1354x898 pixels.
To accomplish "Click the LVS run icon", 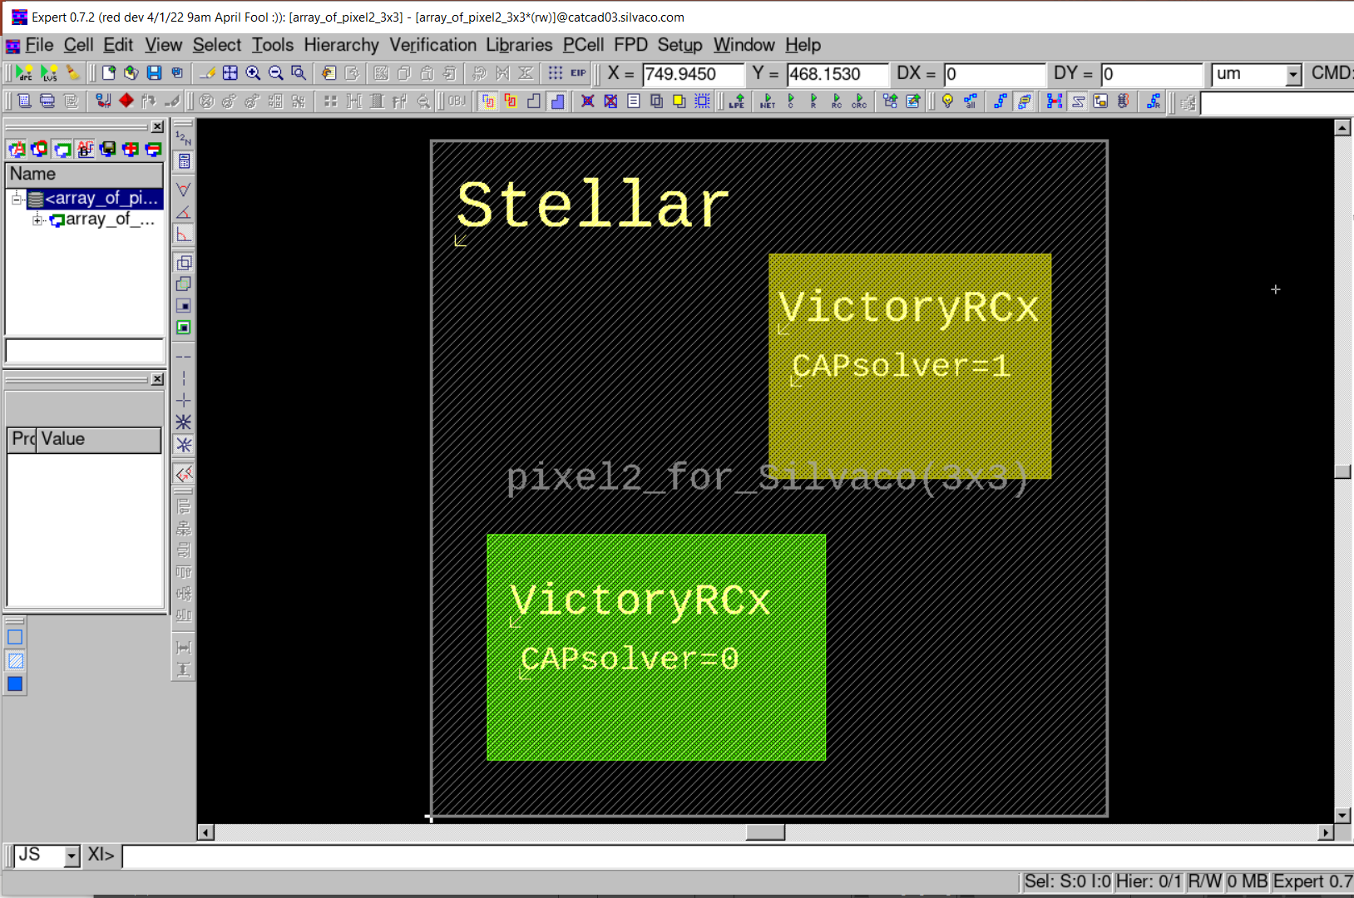I will tap(49, 73).
